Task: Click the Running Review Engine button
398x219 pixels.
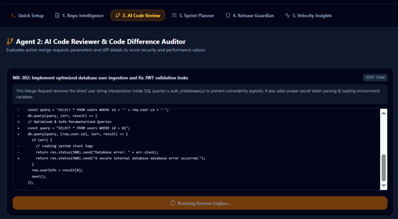Action: point(200,203)
